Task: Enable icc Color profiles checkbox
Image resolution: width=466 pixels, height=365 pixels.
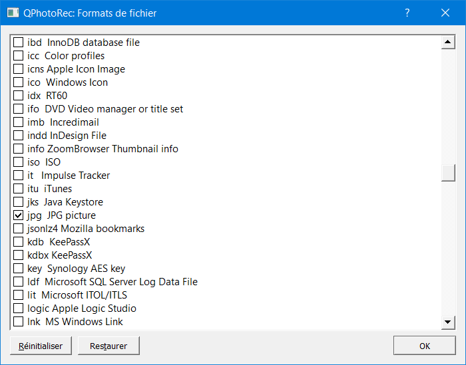Action: coord(19,56)
